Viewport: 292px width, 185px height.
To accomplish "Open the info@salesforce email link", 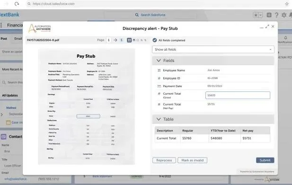I will 16,179.
